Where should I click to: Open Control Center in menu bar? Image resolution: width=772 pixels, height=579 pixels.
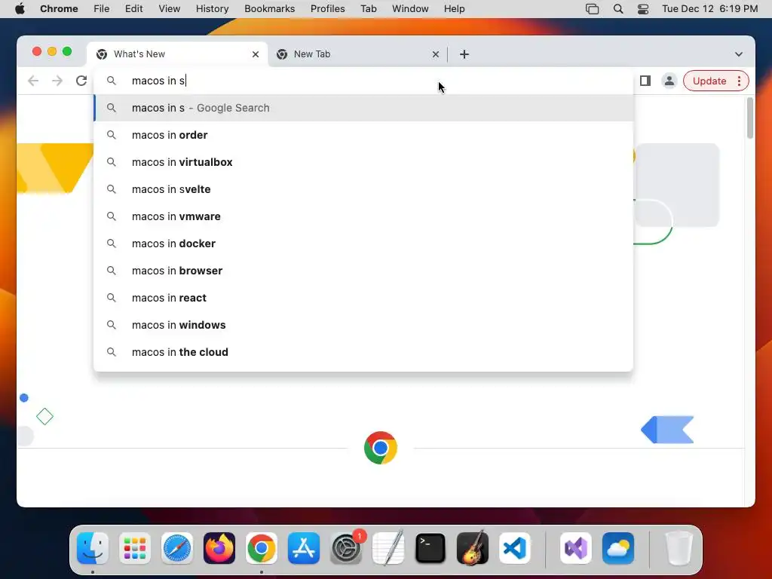(x=643, y=9)
